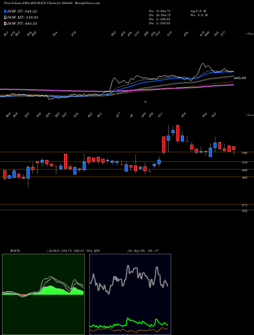Click the 352 support level label
Image resolution: width=254 pixels, height=335 pixels.
(x=244, y=211)
